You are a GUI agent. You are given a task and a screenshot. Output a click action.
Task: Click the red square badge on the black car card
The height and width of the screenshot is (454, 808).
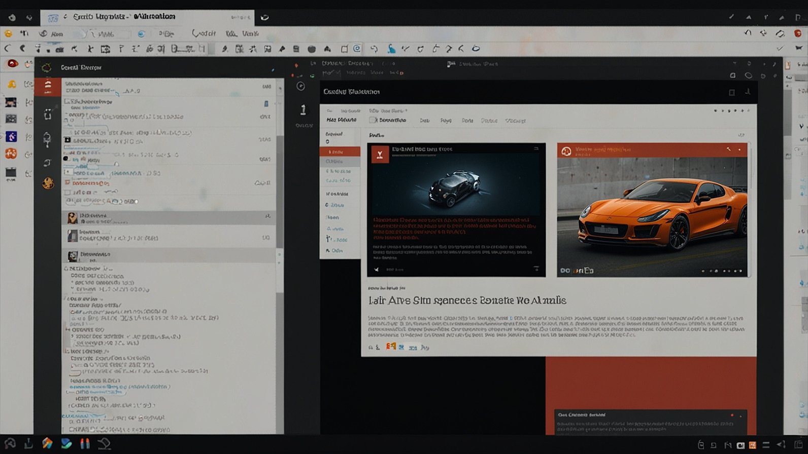coord(380,154)
